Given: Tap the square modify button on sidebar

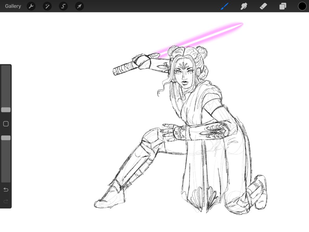Looking at the screenshot, I should [6, 124].
